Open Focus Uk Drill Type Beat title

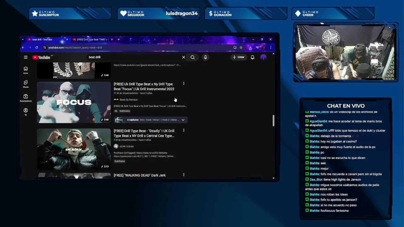pyautogui.click(x=144, y=86)
